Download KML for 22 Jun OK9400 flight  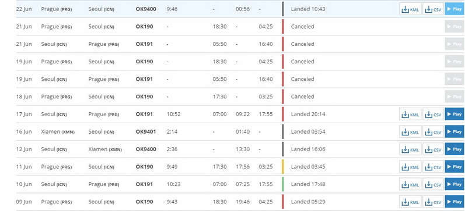(410, 9)
